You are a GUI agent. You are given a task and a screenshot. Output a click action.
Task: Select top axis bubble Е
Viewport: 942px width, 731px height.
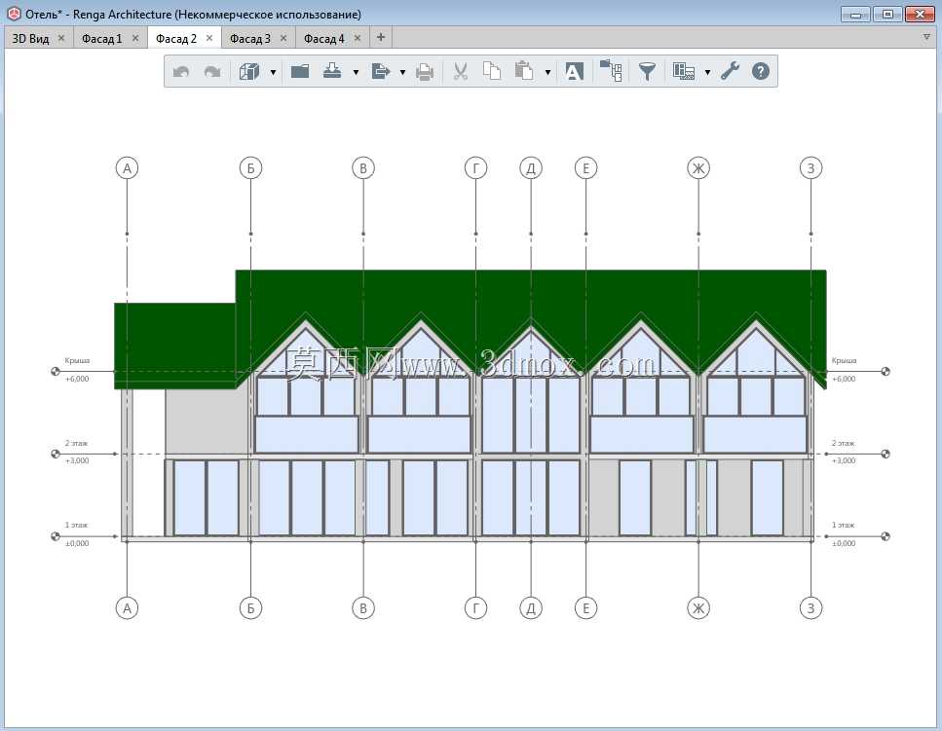click(x=585, y=168)
